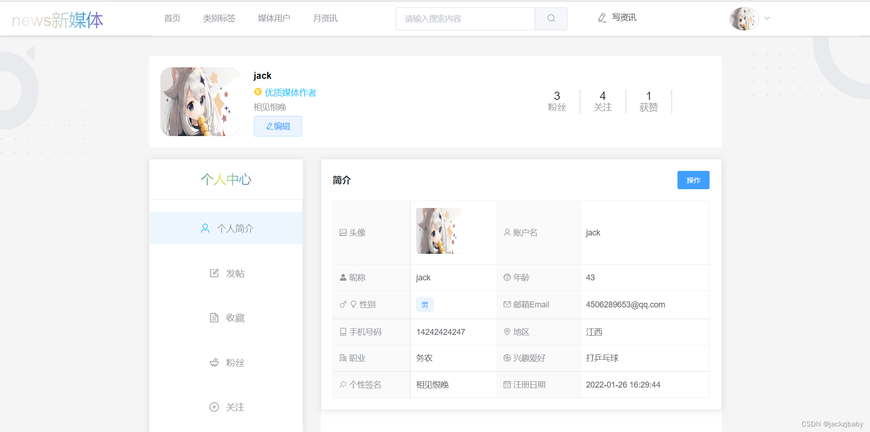The height and width of the screenshot is (432, 870).
Task: Switch to 首页 in the navigation
Action: tap(172, 18)
